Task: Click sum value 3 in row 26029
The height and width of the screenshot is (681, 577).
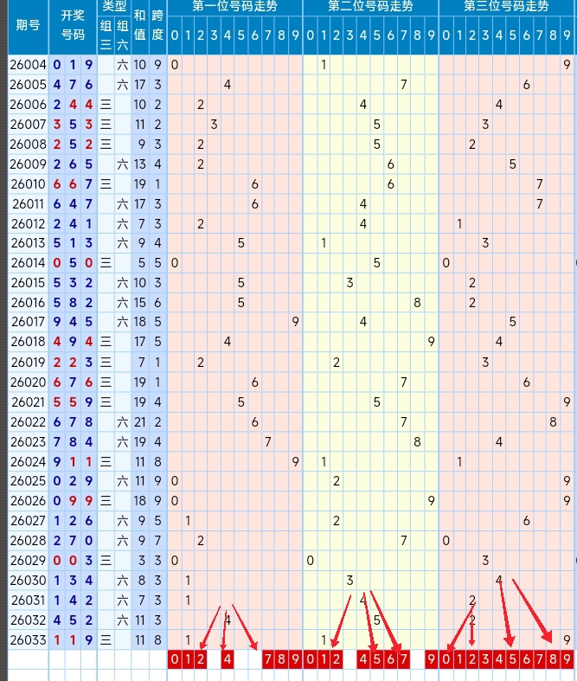Action: click(142, 560)
